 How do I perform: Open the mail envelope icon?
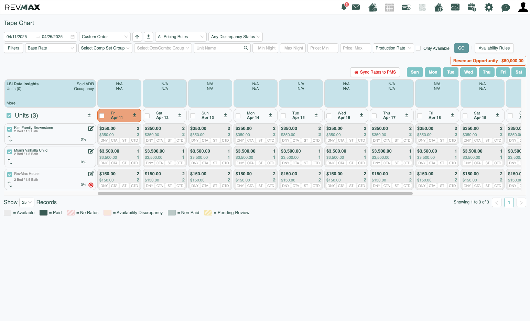(x=356, y=7)
